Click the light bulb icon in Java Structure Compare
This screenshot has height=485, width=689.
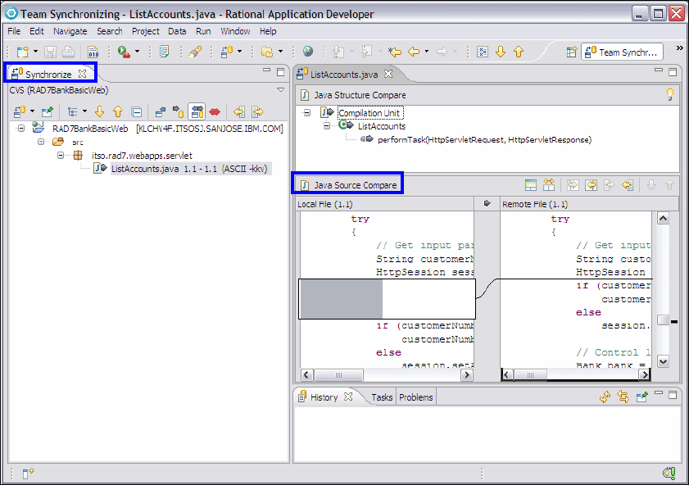[669, 95]
